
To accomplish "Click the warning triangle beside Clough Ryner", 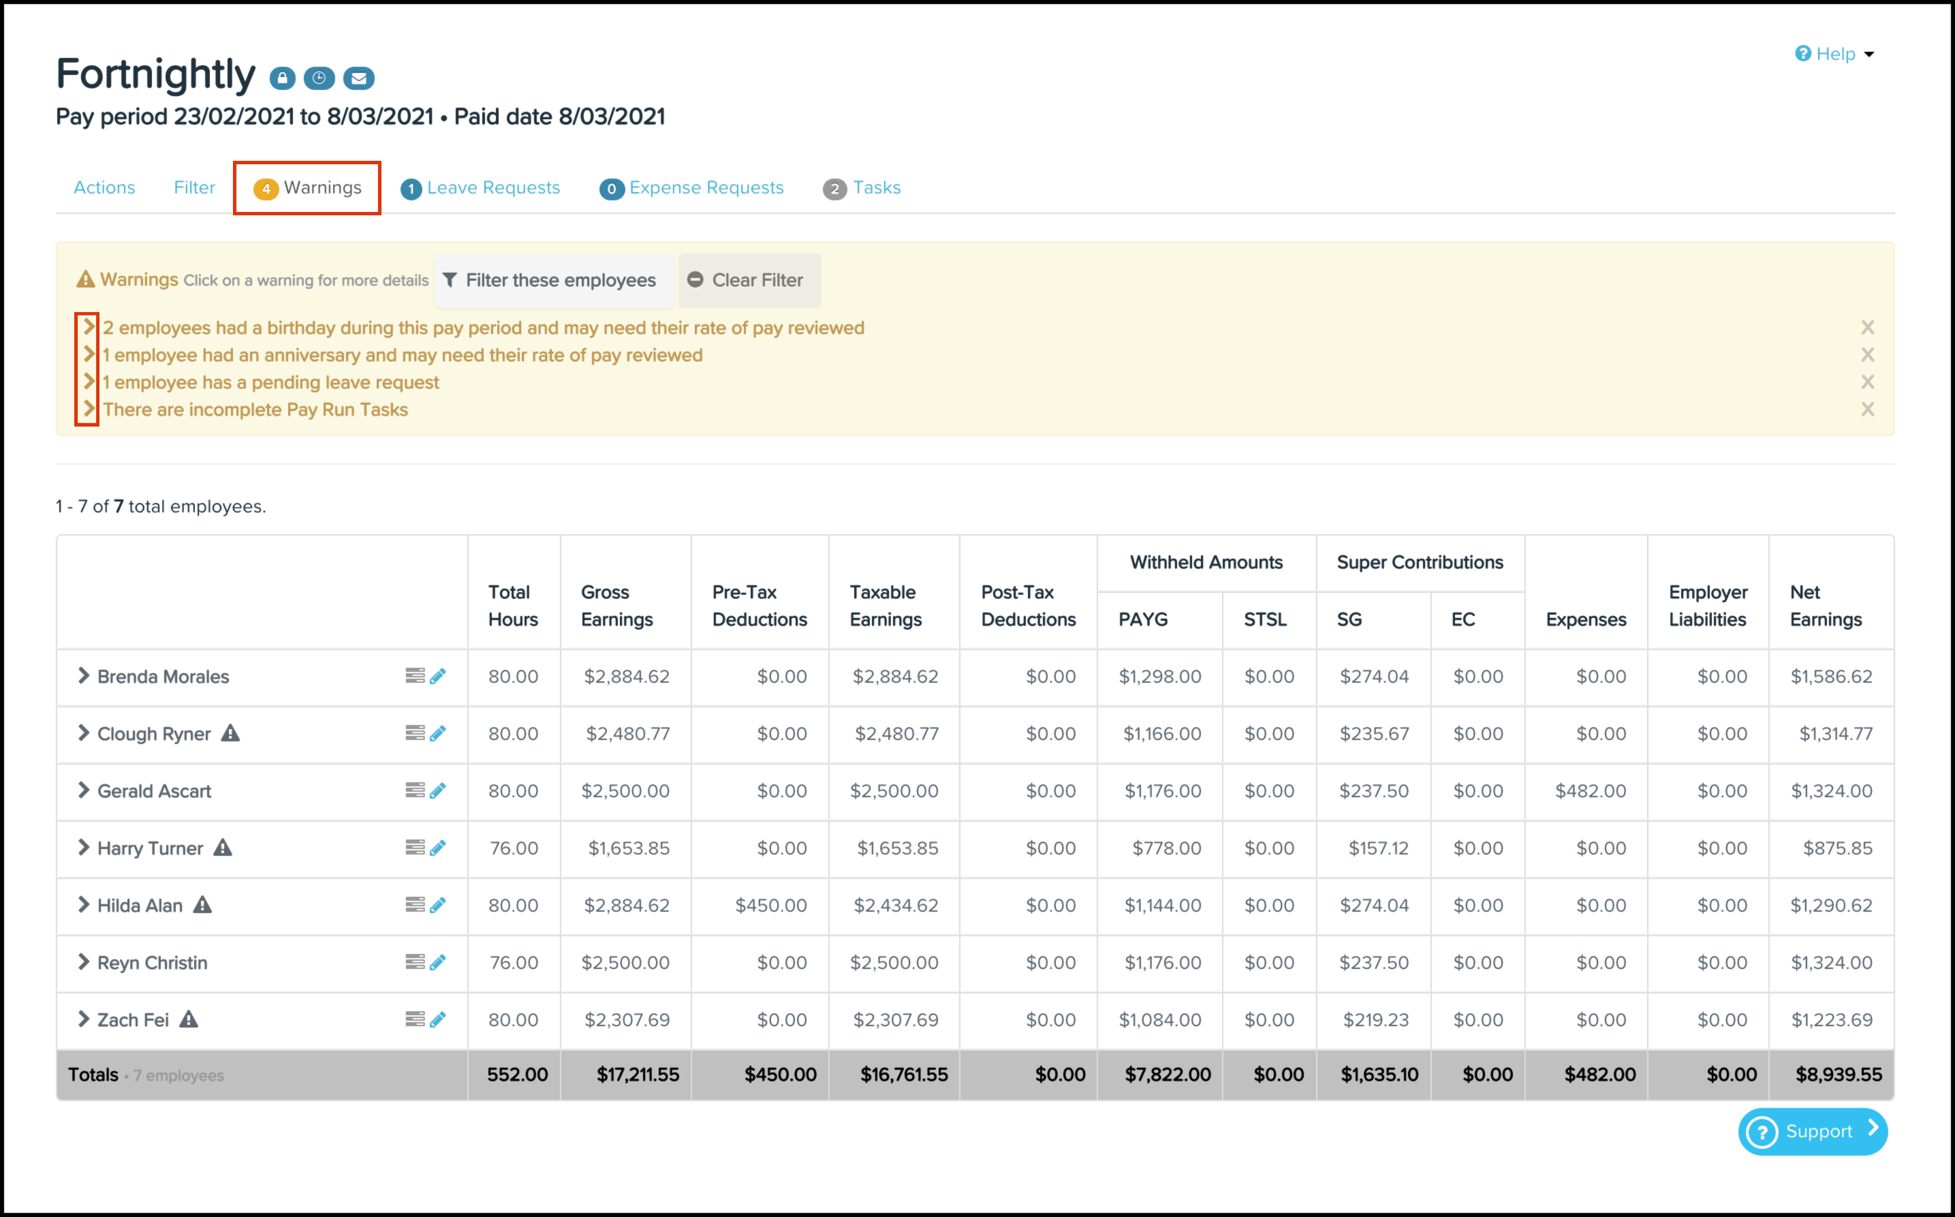I will 231,733.
